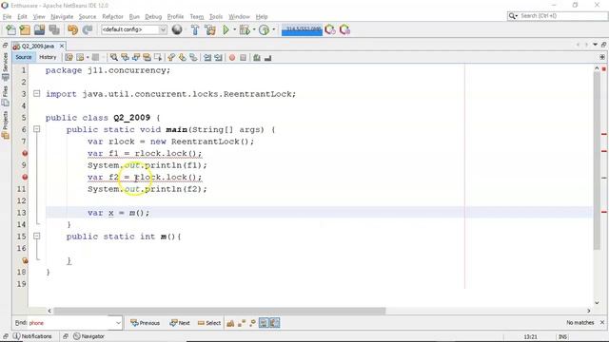
Task: Click the Stop Macro Recording icon
Action: tap(244, 57)
